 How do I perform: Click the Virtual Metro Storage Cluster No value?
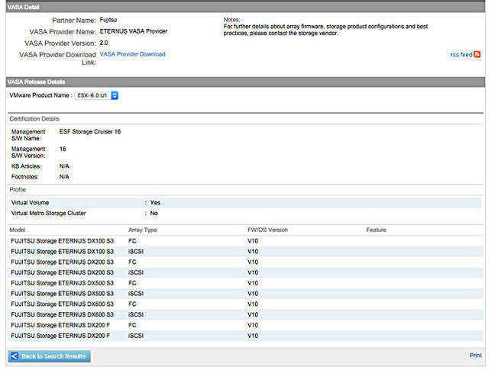154,213
